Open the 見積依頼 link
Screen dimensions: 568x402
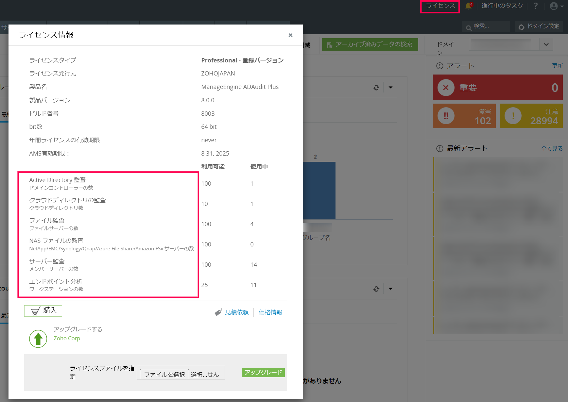point(237,312)
